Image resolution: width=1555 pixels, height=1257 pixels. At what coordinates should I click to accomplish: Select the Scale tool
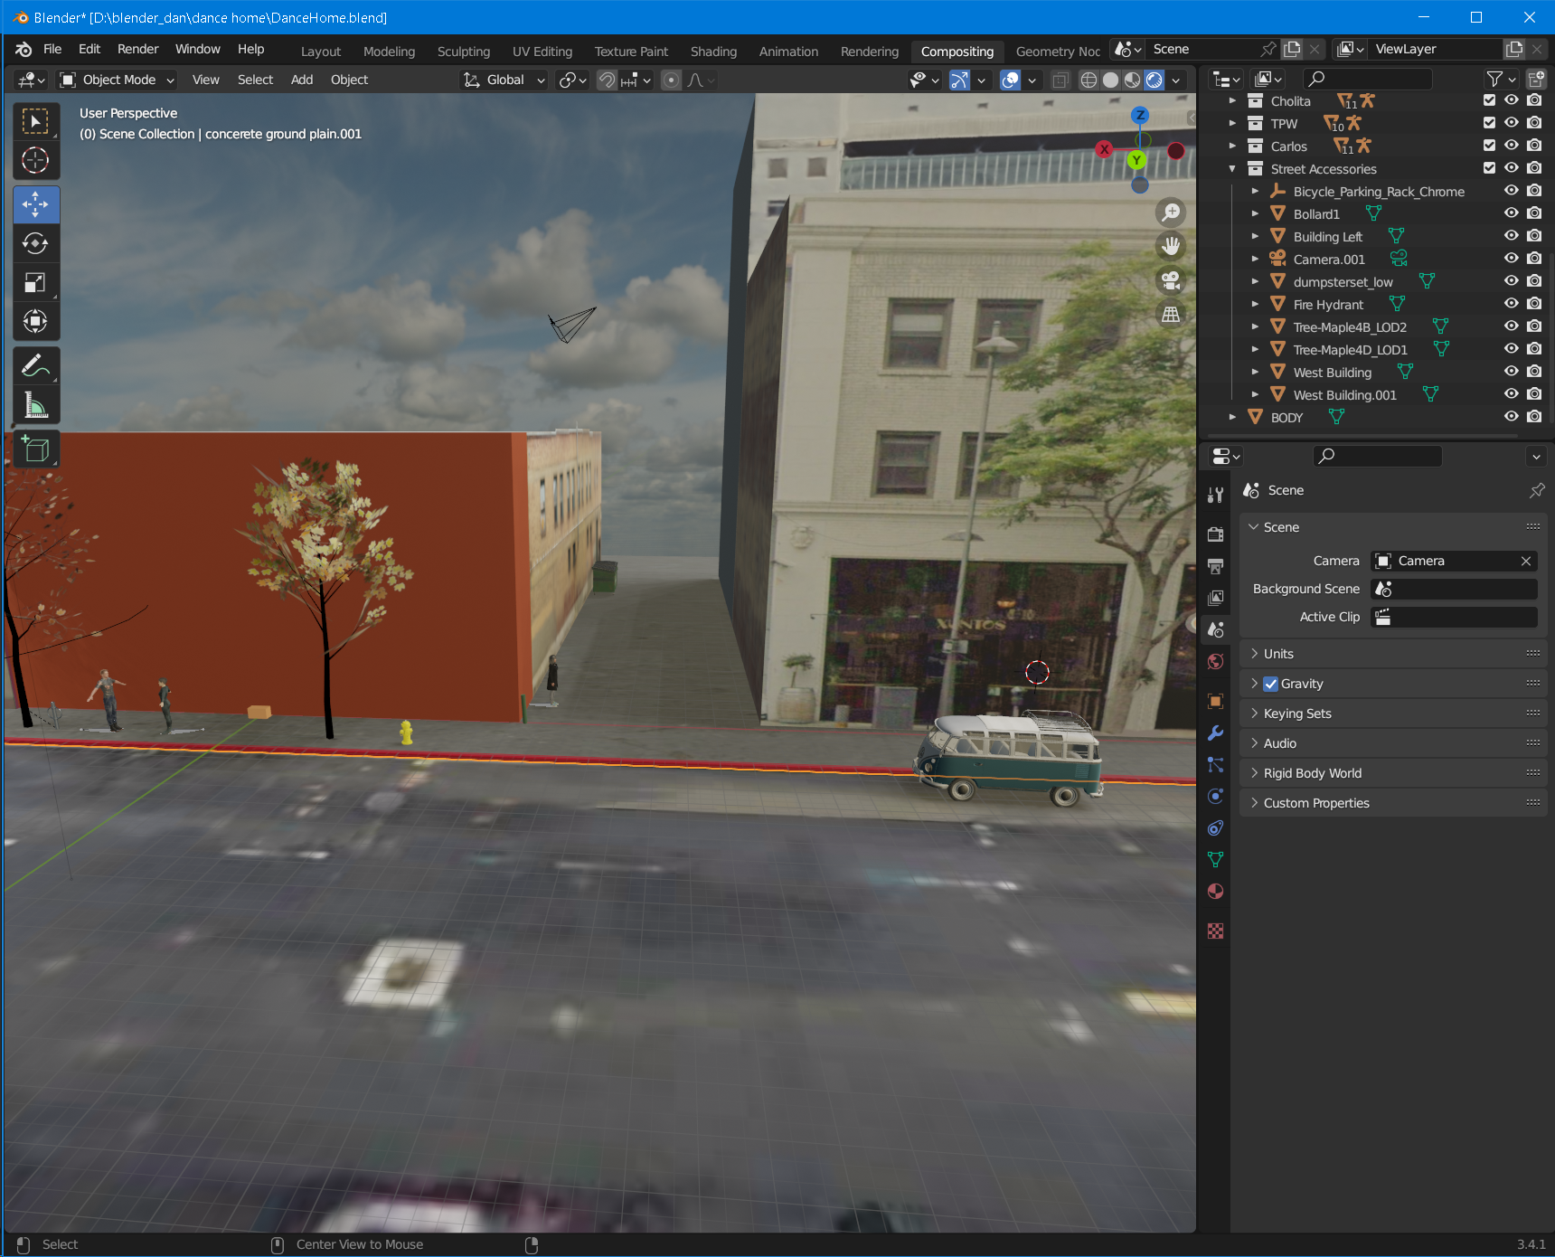coord(35,283)
